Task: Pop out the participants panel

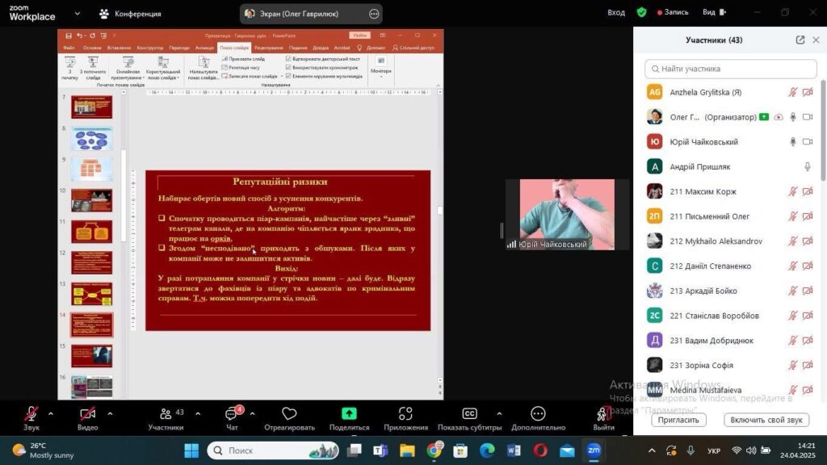Action: click(800, 40)
